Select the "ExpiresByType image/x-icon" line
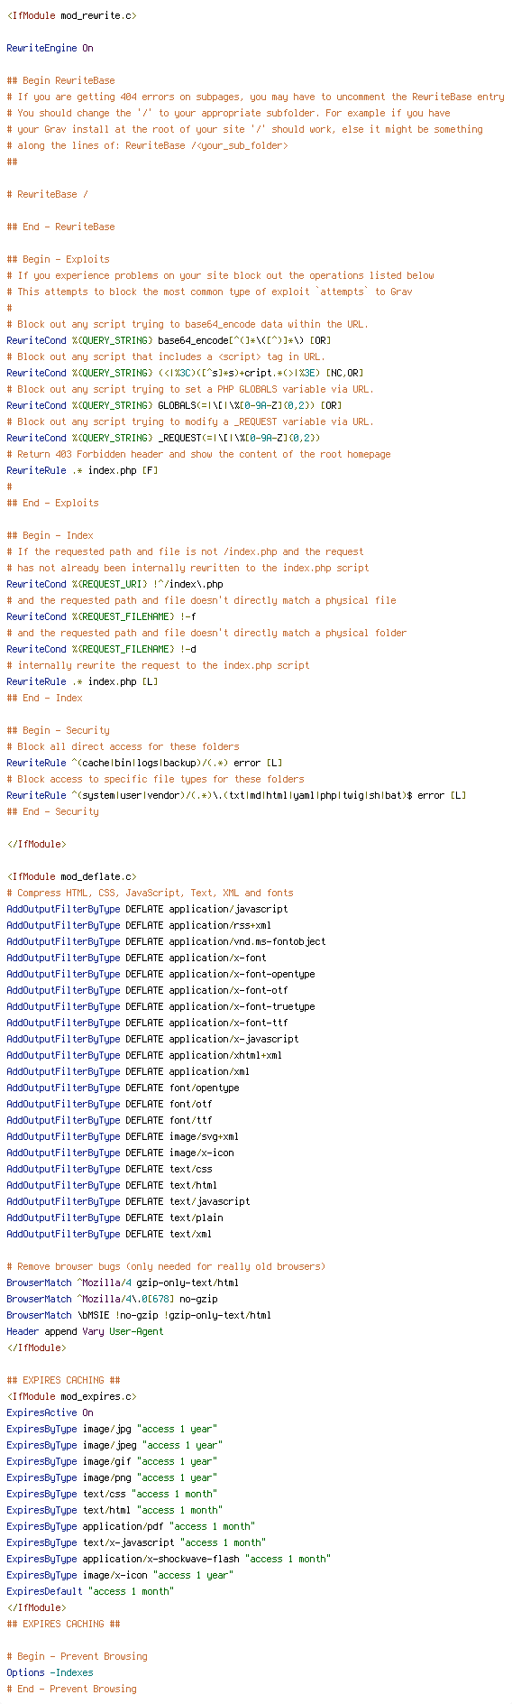512x1704 pixels. 120,1575
